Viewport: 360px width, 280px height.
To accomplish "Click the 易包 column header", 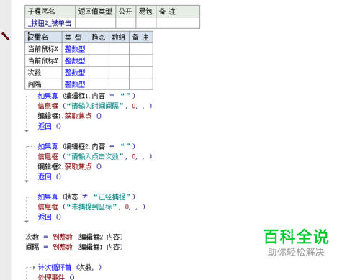I will (146, 12).
